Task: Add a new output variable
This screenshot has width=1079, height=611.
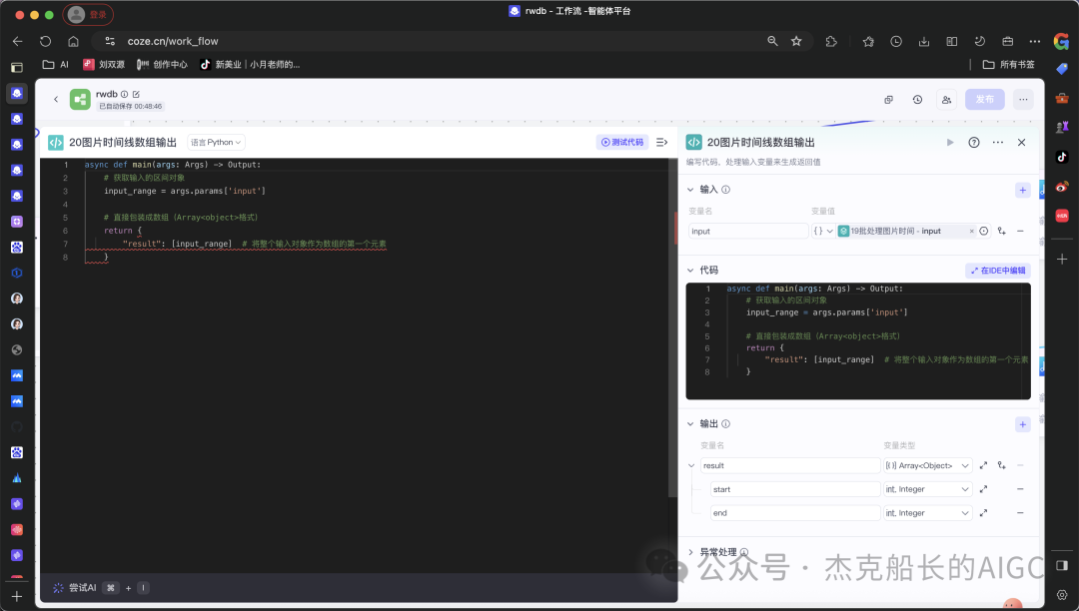Action: 1023,424
